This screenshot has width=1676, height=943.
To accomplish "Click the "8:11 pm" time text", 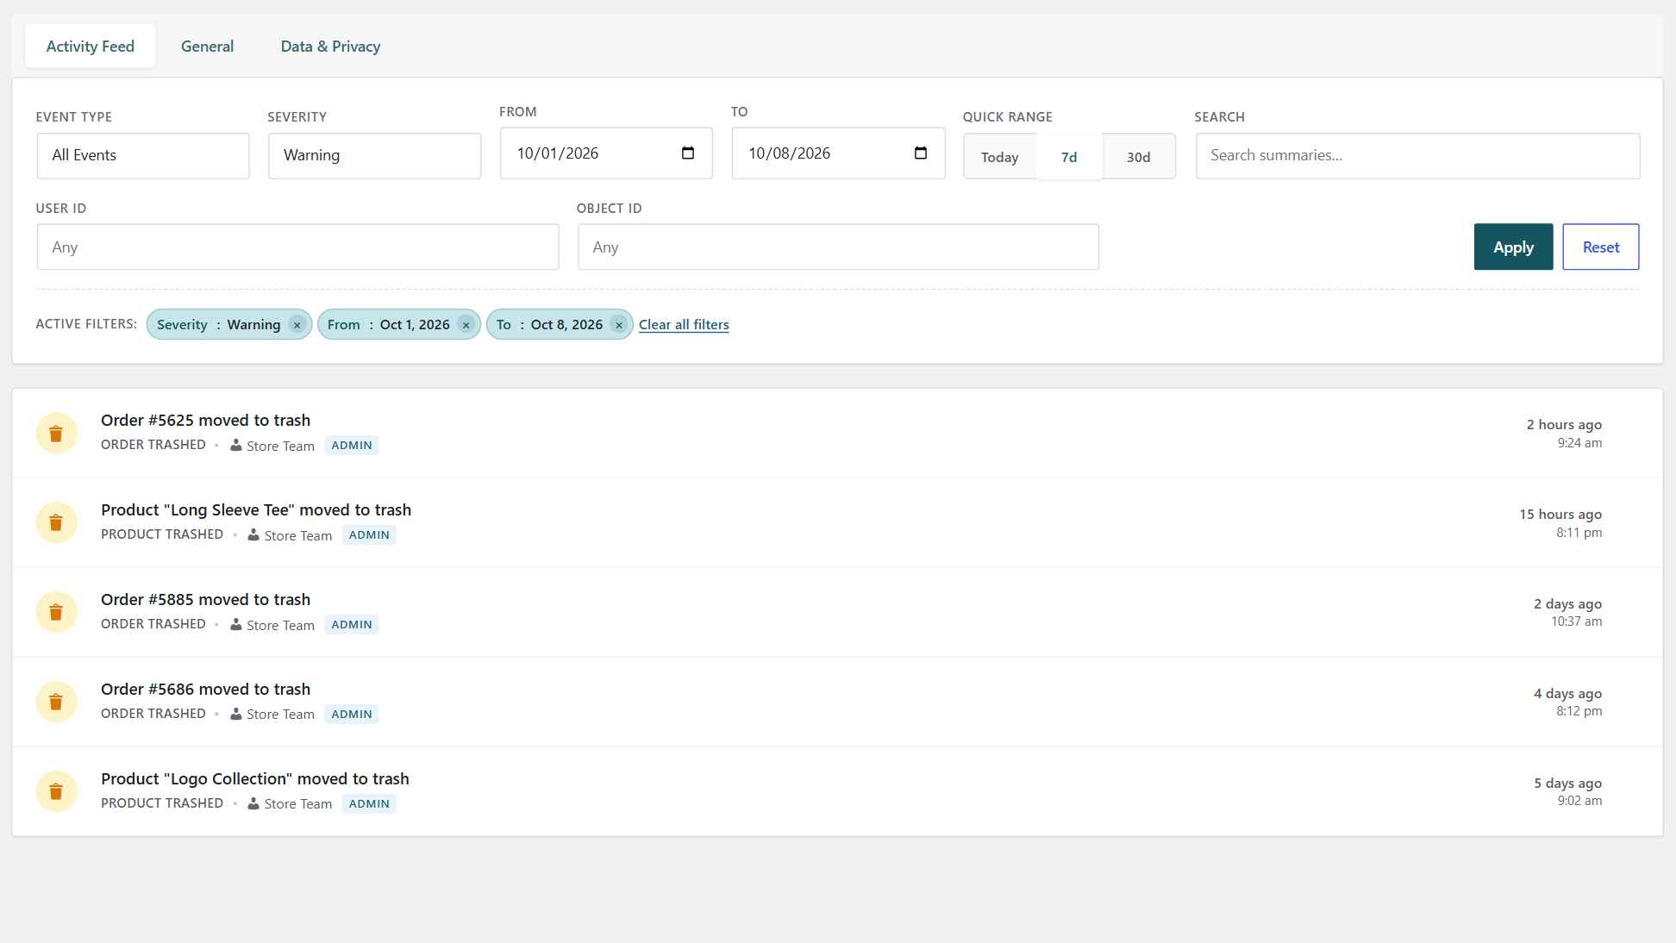I will click(x=1579, y=533).
